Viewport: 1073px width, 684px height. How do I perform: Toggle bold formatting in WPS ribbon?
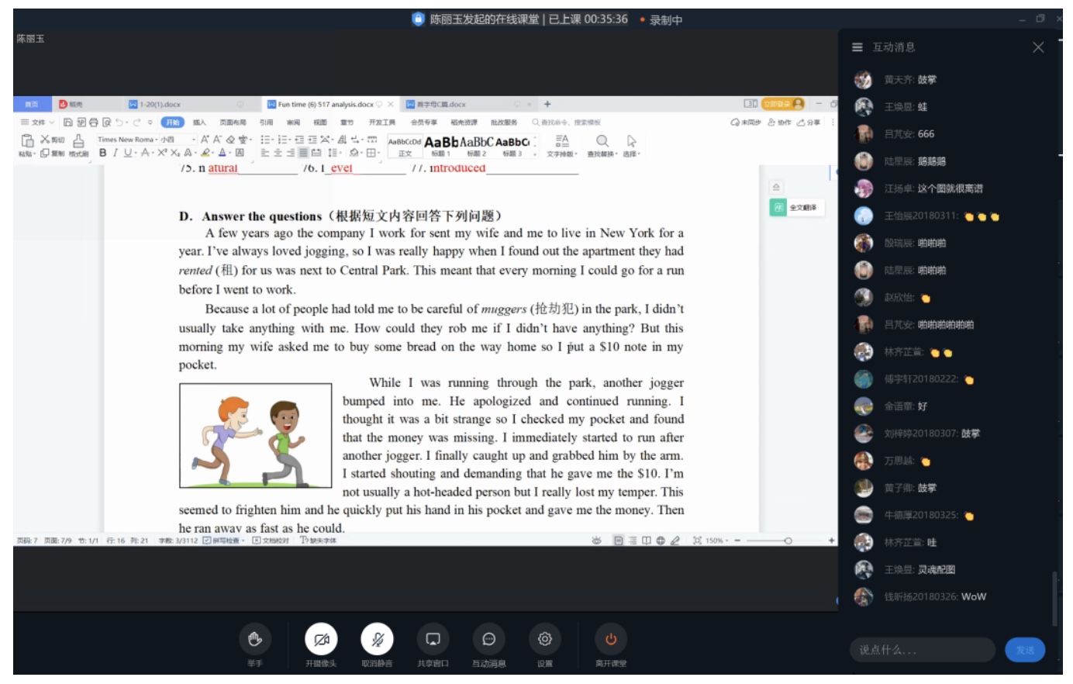tap(102, 153)
